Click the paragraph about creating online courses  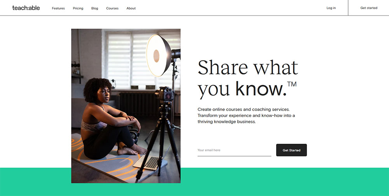coord(246,115)
